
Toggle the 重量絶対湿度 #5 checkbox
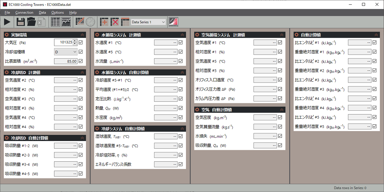pyautogui.click(x=374, y=127)
